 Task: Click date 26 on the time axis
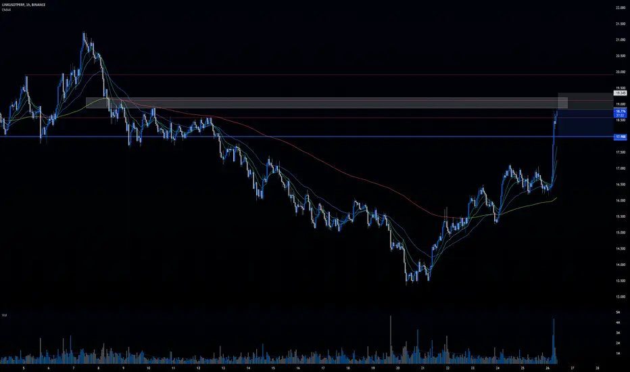click(548, 368)
